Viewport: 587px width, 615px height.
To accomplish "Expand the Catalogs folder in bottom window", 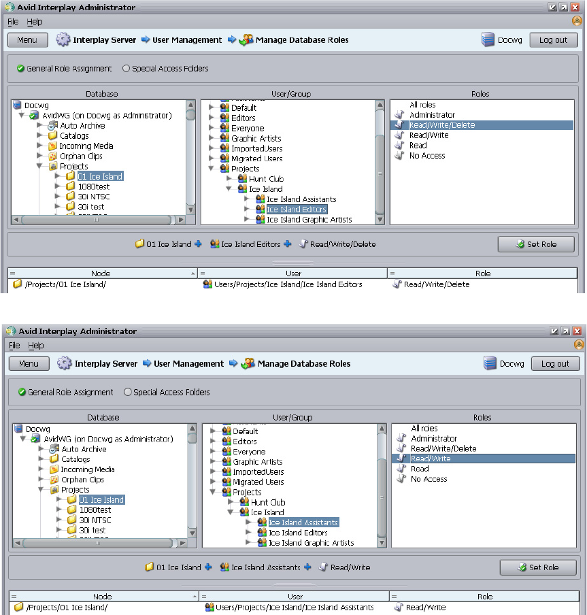I will [x=41, y=459].
